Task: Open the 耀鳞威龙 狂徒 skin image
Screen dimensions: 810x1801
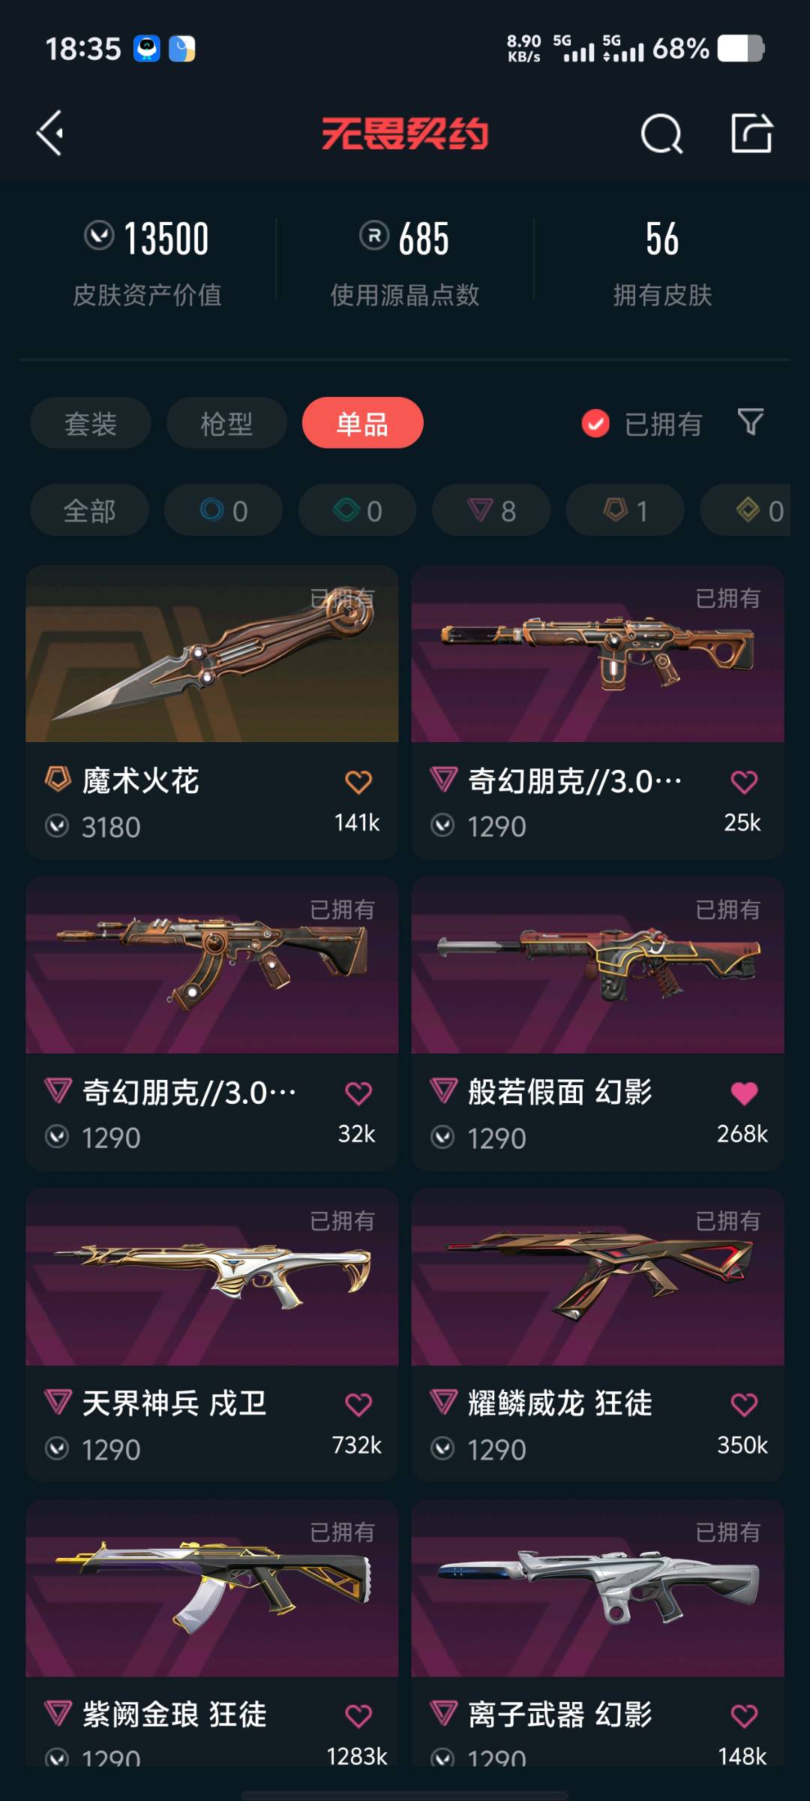Action: tap(598, 1277)
